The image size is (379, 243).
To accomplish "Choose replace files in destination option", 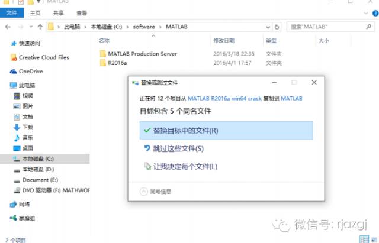I will [226, 130].
